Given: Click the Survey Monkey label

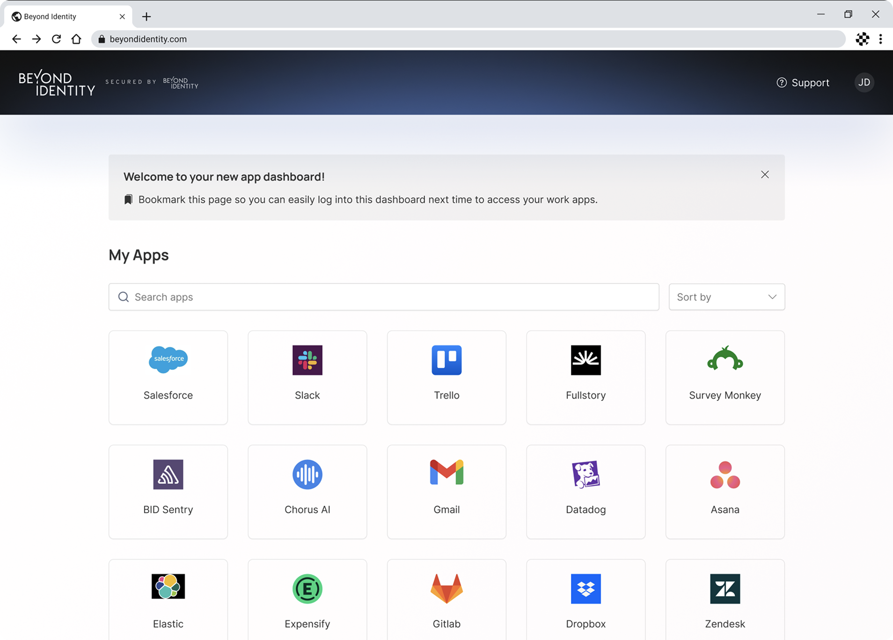Looking at the screenshot, I should pyautogui.click(x=725, y=395).
